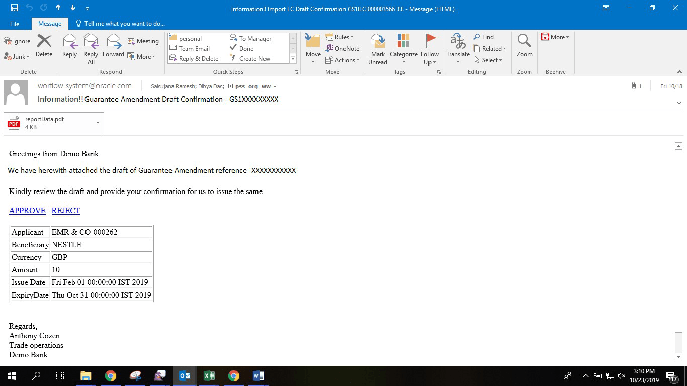Apply the Follow Up flag
Screen dimensions: 687x386
(x=430, y=48)
